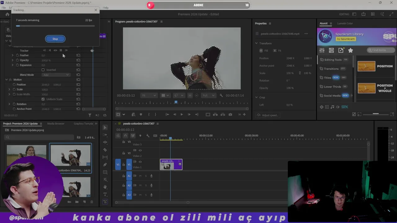Select the Selection tool in the tools panel

pos(105,128)
